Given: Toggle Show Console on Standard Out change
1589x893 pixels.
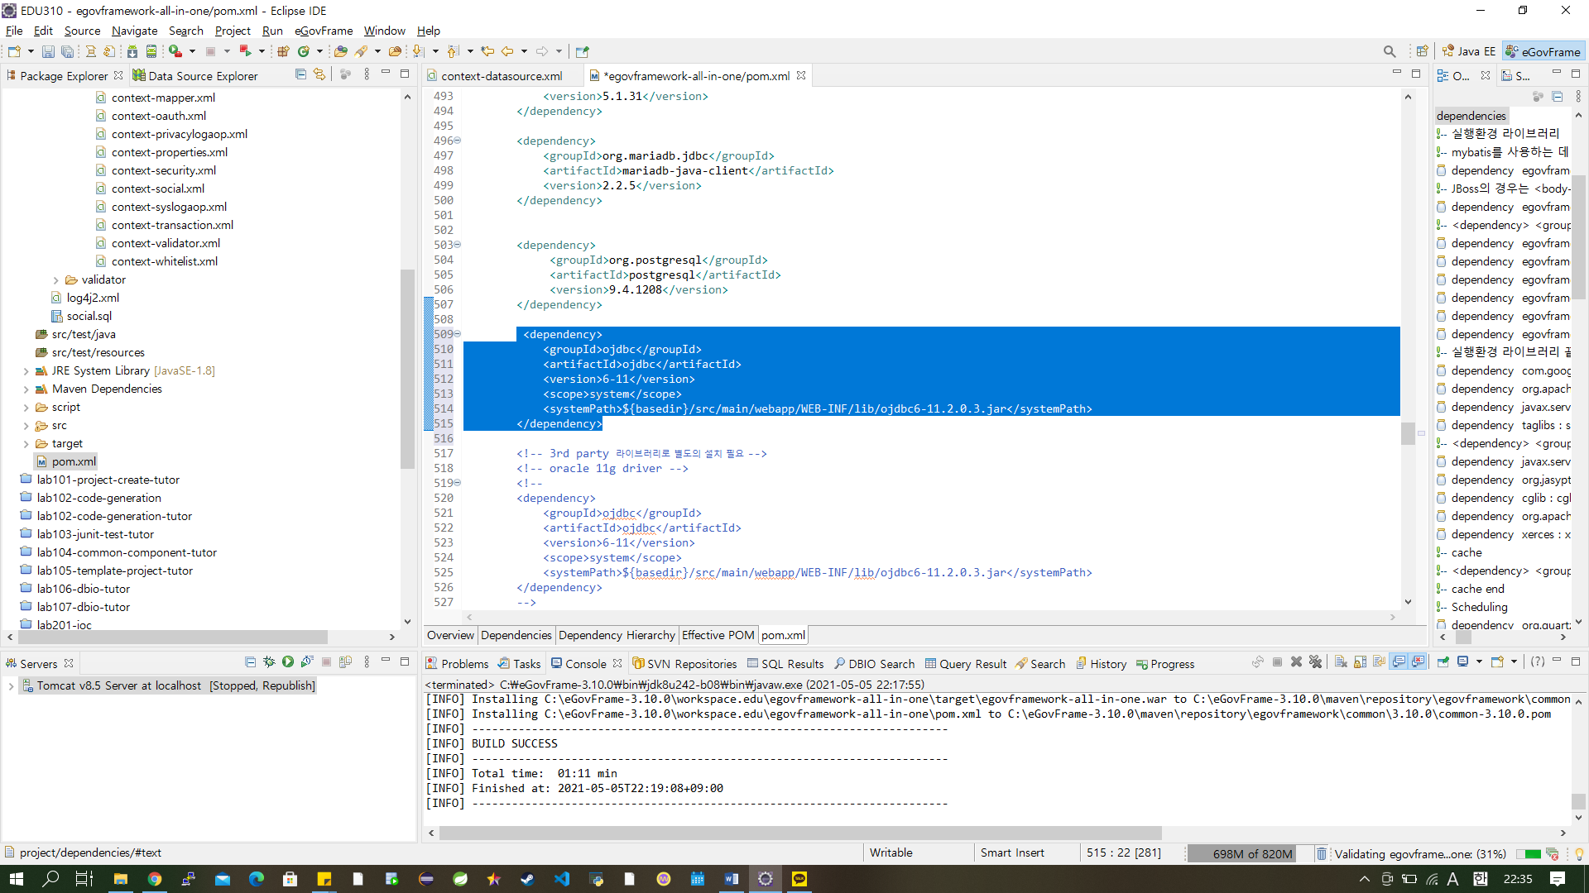Looking at the screenshot, I should (x=1399, y=661).
